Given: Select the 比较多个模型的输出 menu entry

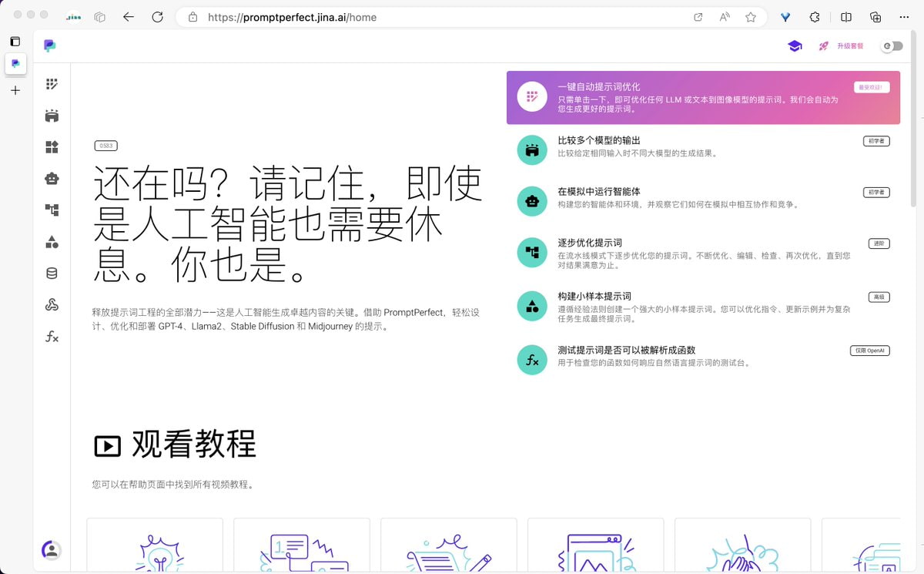Looking at the screenshot, I should [599, 141].
